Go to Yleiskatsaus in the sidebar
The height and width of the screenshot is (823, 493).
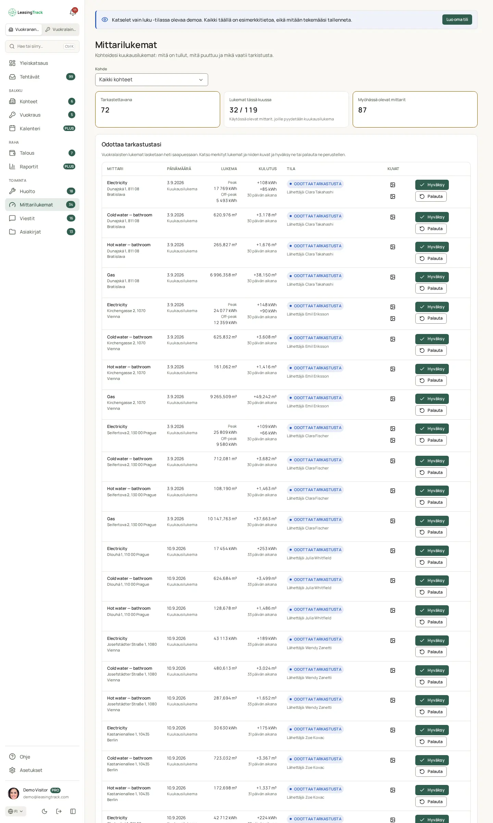pyautogui.click(x=42, y=63)
